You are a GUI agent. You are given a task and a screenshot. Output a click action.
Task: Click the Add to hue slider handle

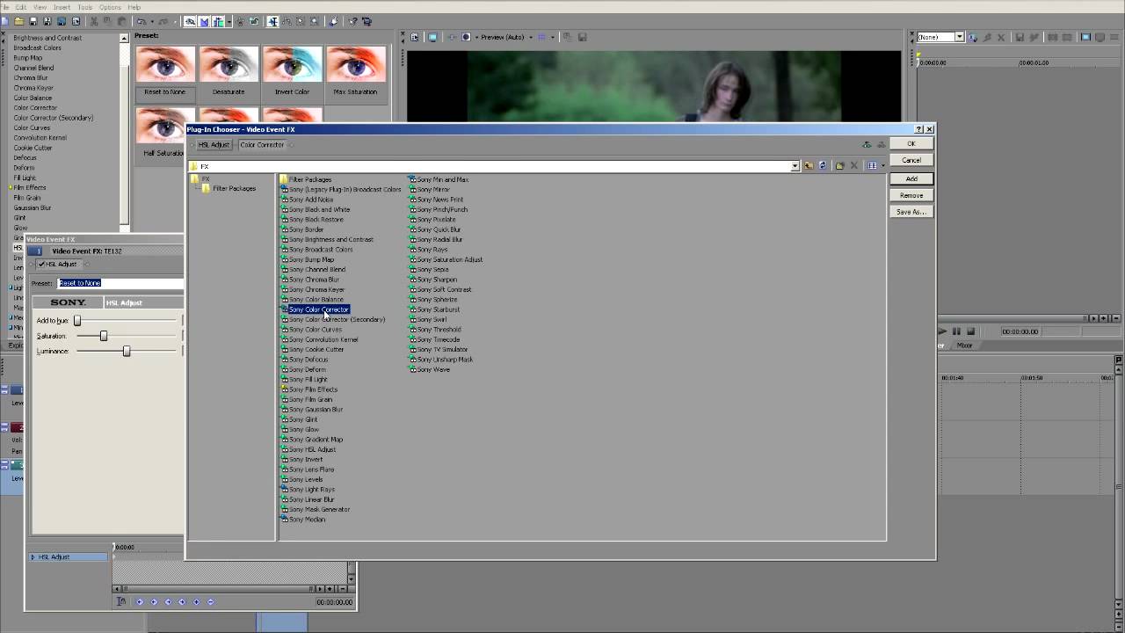point(77,321)
